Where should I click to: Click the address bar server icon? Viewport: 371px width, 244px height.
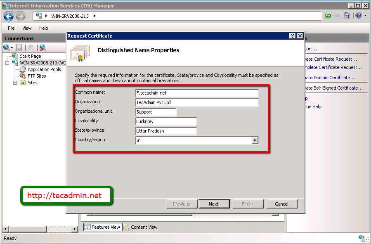click(x=39, y=16)
